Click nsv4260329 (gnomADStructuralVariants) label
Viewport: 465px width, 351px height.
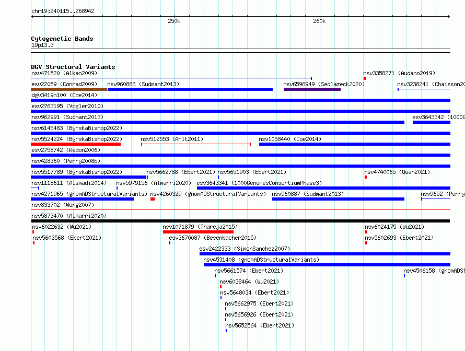tap(208, 194)
